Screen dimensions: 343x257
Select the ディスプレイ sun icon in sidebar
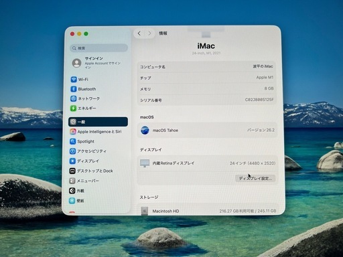pos(72,161)
